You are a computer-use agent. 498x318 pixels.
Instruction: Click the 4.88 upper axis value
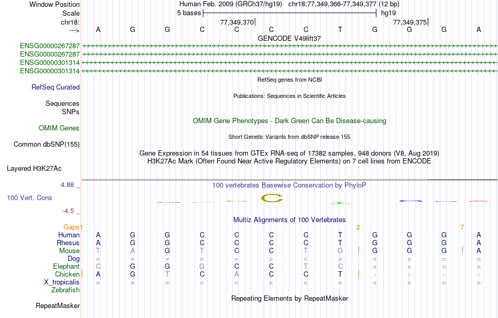click(x=67, y=185)
